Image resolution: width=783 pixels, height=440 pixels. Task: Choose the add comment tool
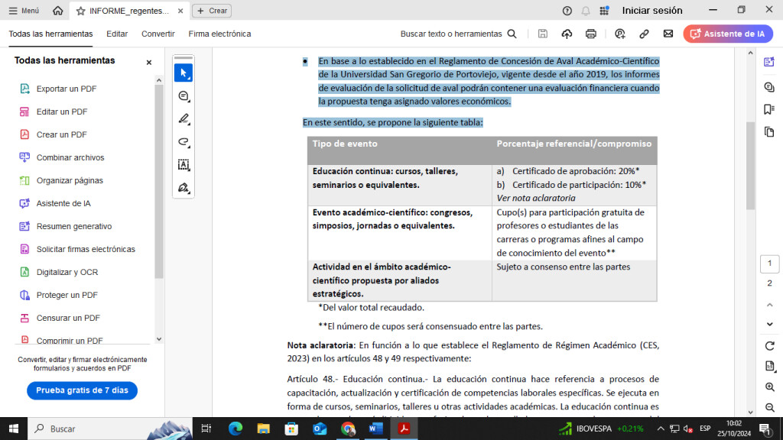pos(184,96)
